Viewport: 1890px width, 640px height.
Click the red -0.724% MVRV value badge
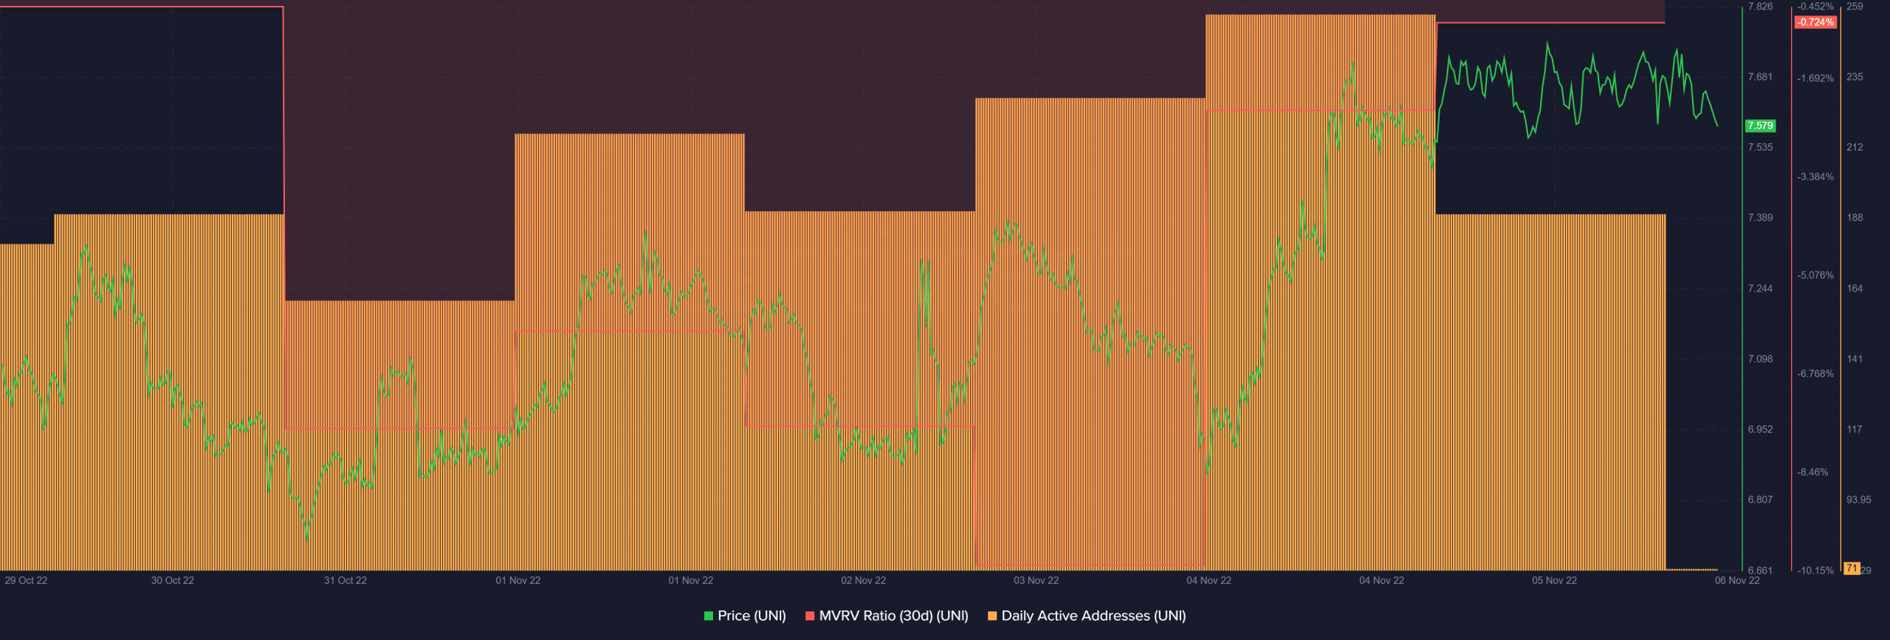pyautogui.click(x=1815, y=22)
